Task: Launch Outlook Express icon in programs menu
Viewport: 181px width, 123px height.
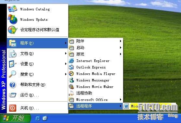Action: pyautogui.click(x=71, y=67)
